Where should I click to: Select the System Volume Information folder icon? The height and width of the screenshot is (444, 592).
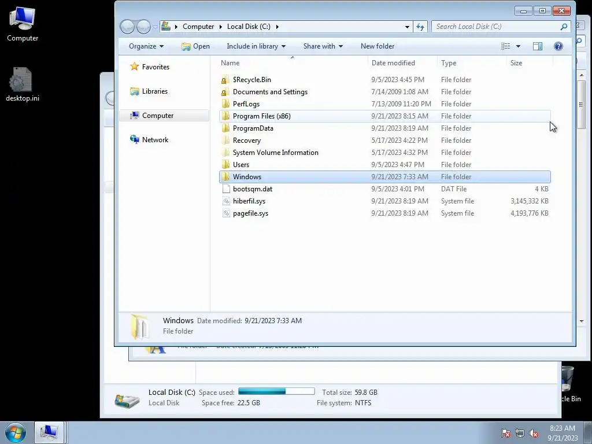(225, 152)
